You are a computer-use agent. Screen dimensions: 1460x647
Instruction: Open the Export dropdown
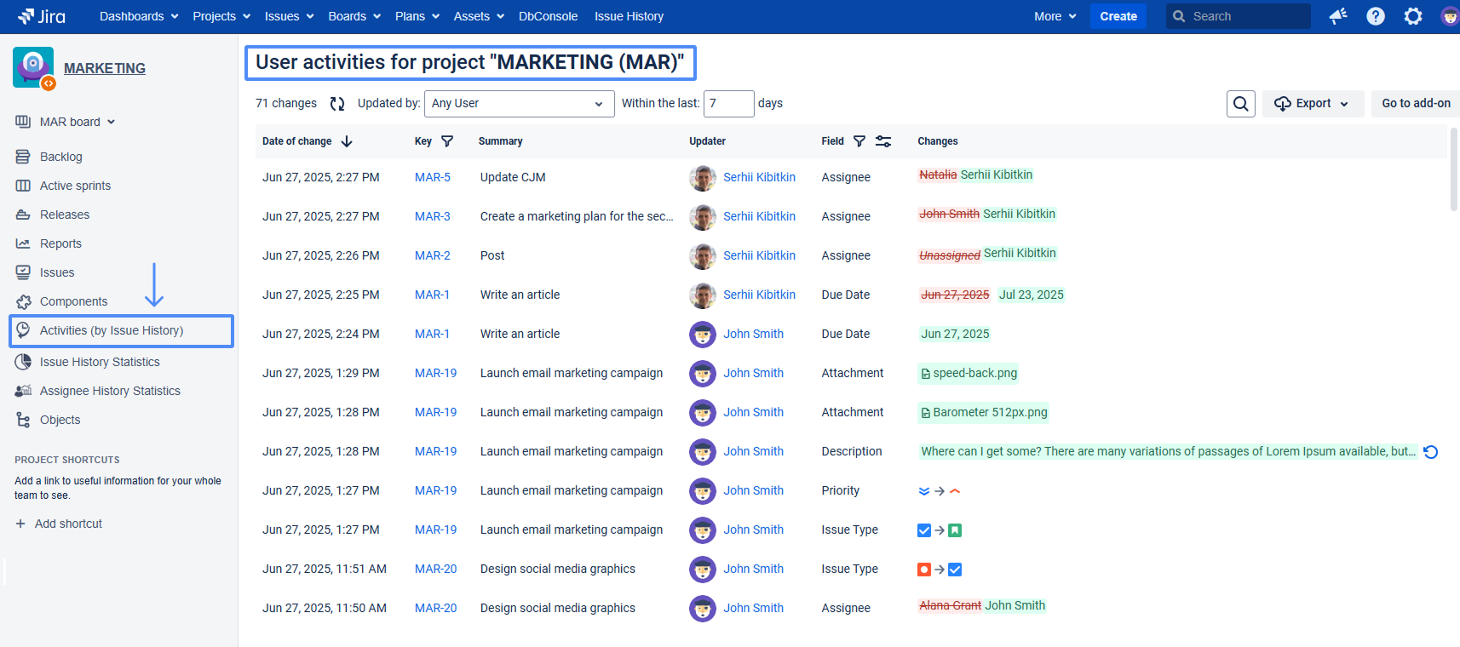1312,104
